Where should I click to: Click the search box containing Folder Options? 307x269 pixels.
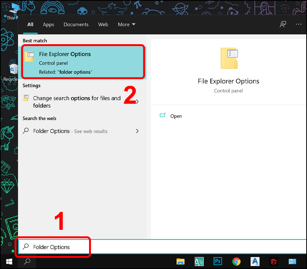coord(162,247)
